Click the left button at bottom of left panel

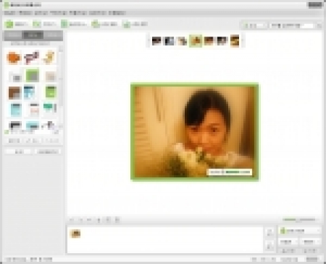coord(18,152)
